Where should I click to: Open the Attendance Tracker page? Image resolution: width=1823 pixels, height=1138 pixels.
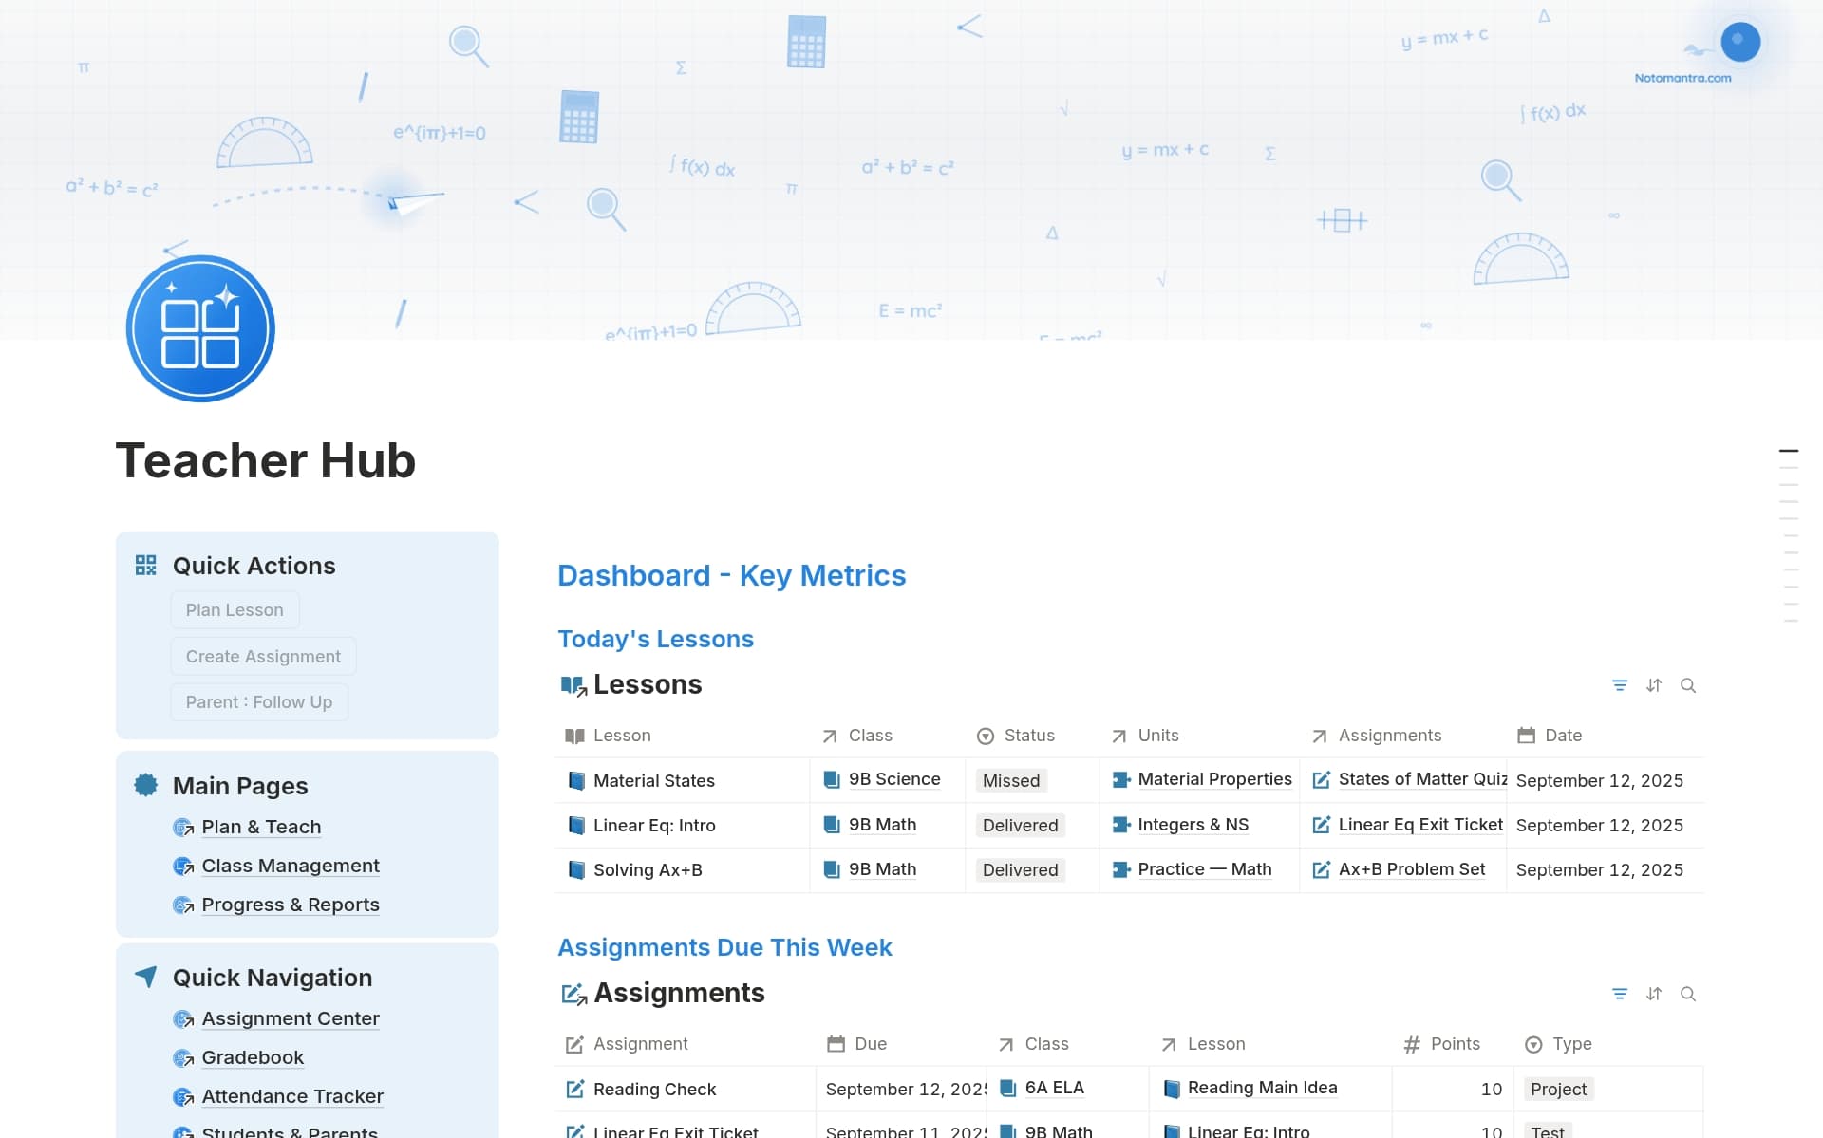[x=291, y=1095]
